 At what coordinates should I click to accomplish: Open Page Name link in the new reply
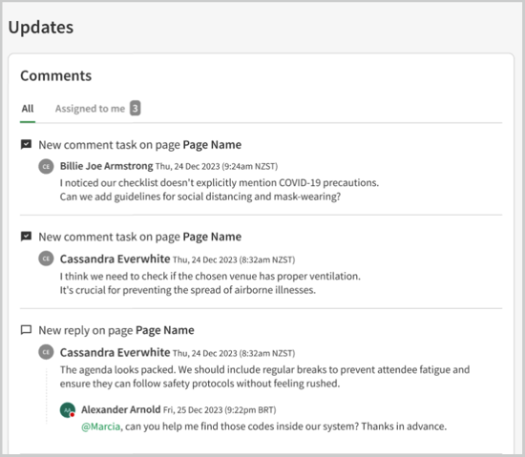(x=165, y=330)
